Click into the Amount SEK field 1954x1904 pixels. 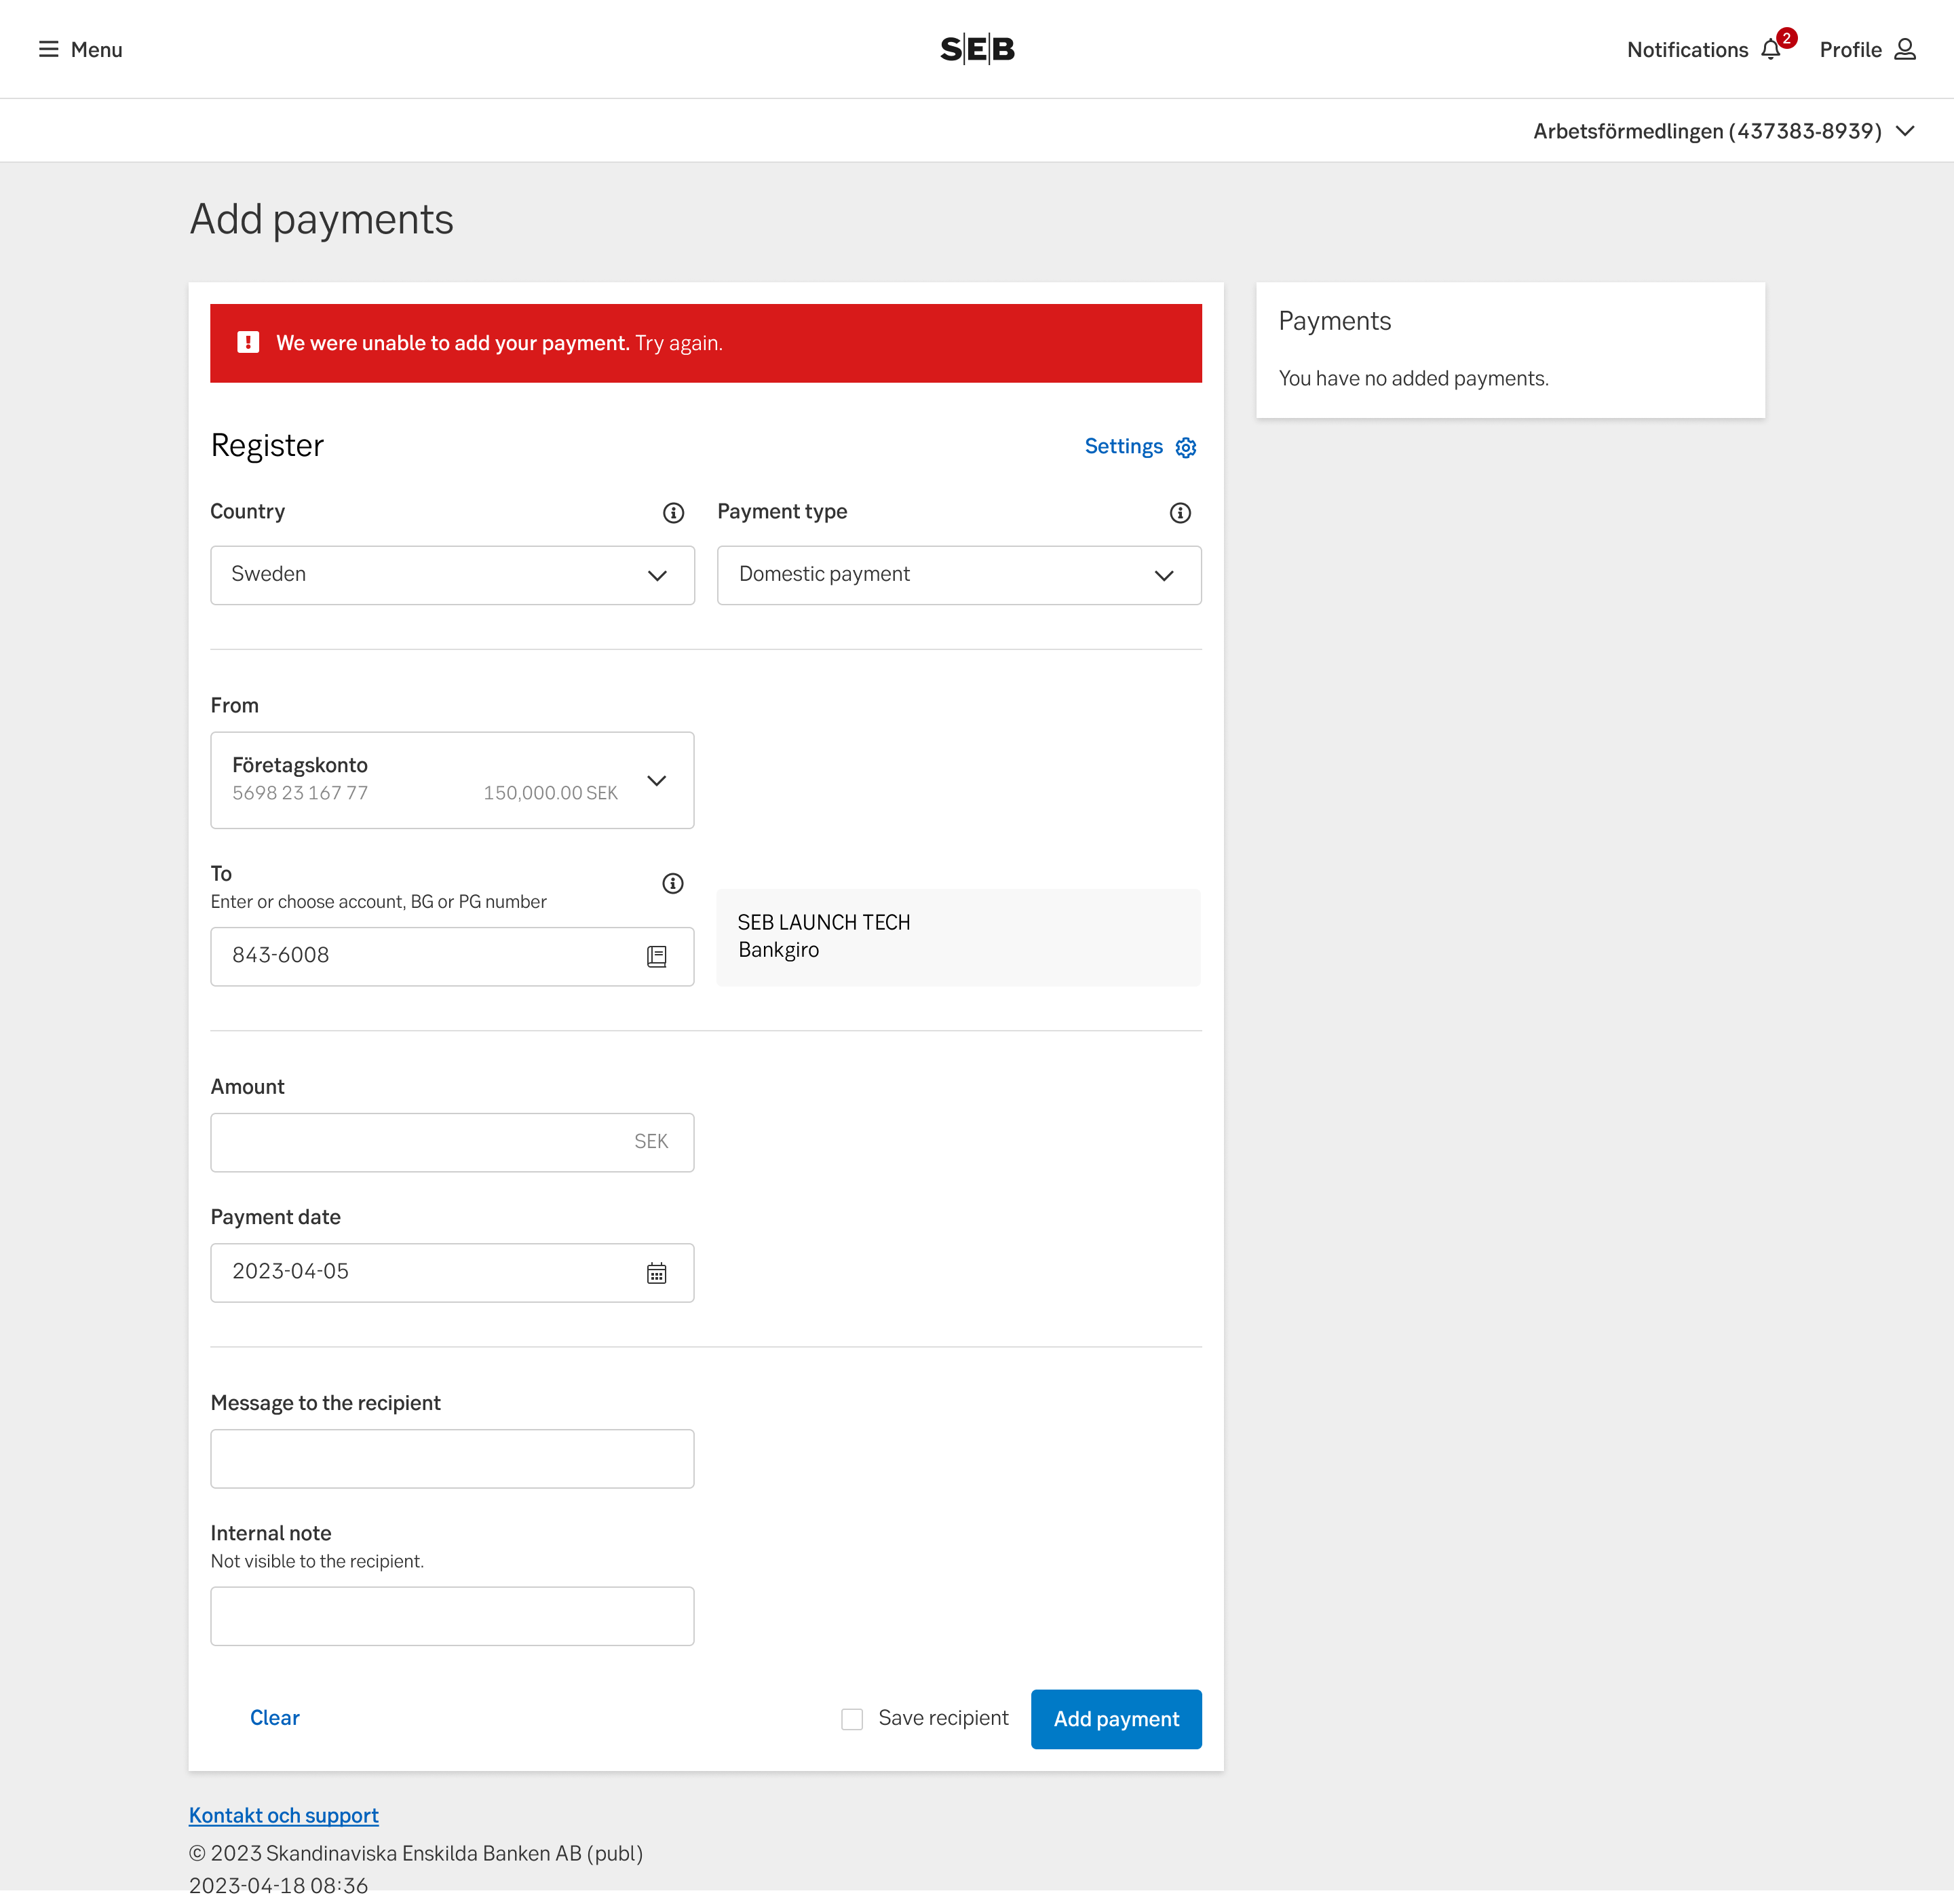(x=420, y=1142)
